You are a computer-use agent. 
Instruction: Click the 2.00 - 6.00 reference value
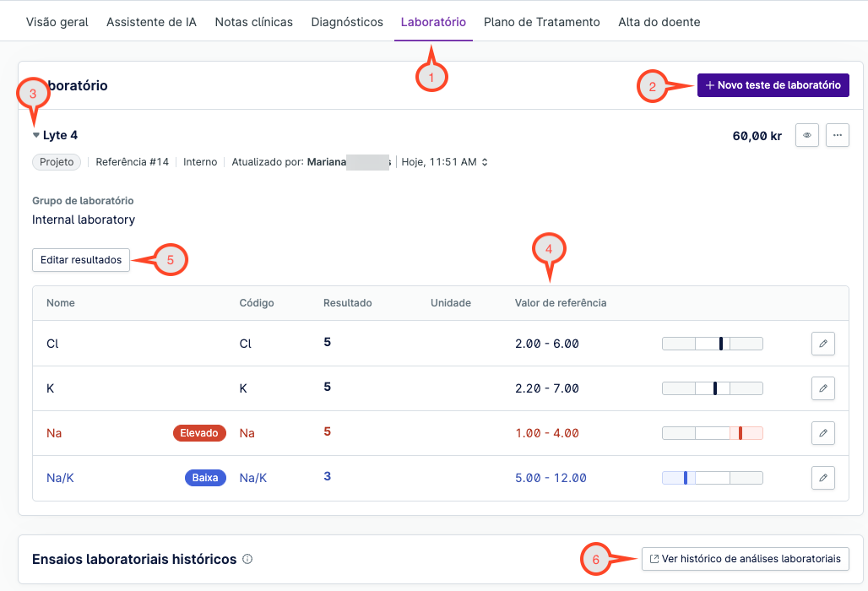[547, 344]
